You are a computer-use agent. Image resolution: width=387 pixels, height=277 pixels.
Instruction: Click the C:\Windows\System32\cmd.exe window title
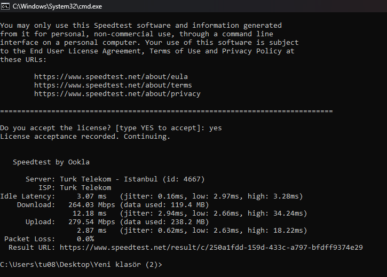pos(57,6)
